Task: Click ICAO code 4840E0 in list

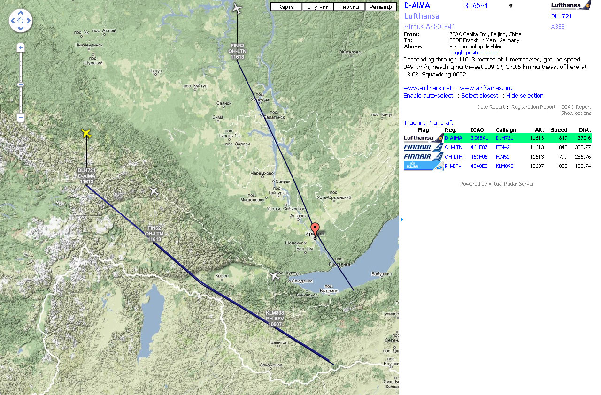Action: coord(479,166)
